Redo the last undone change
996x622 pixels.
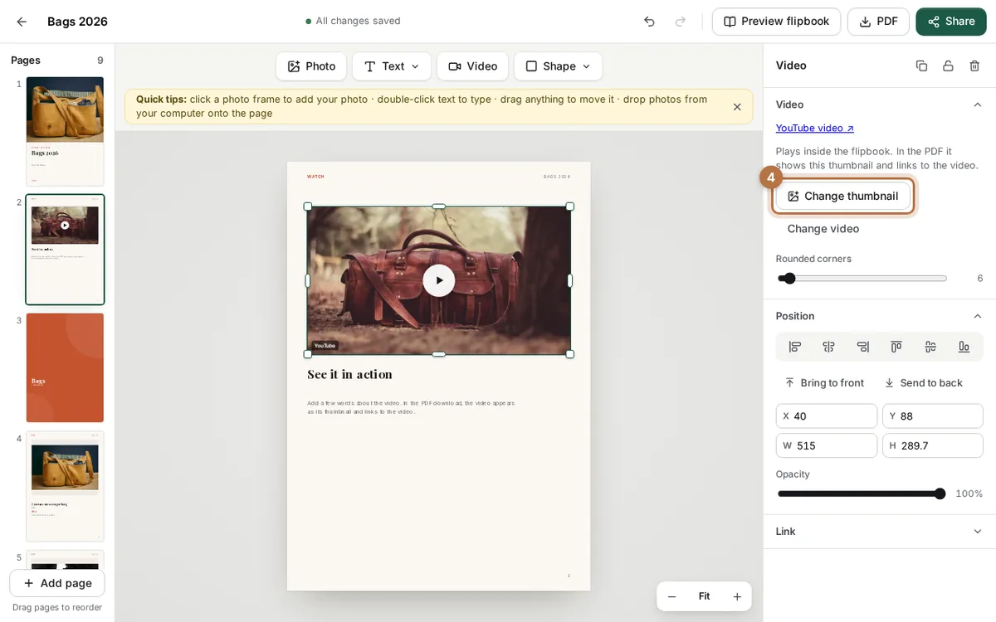pyautogui.click(x=681, y=22)
